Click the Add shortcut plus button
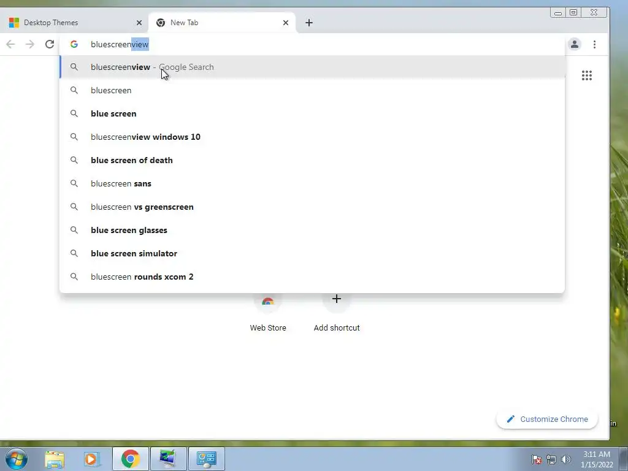628x471 pixels. pyautogui.click(x=337, y=299)
